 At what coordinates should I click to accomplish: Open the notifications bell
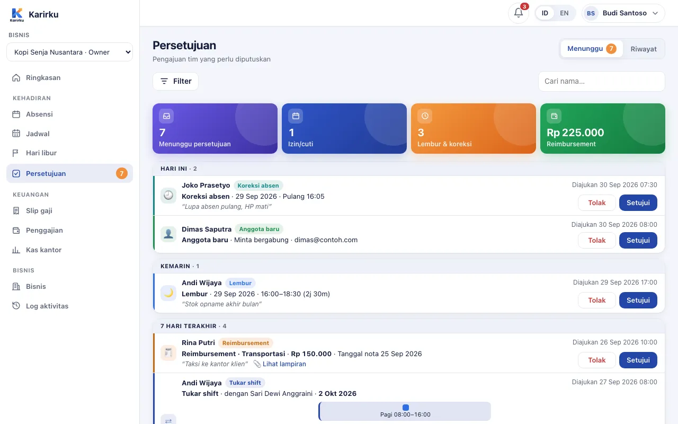pos(518,13)
